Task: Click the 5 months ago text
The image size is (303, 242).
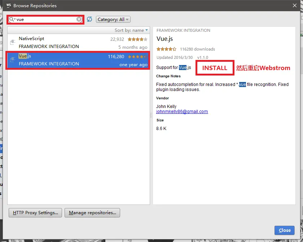Action: tap(133, 47)
